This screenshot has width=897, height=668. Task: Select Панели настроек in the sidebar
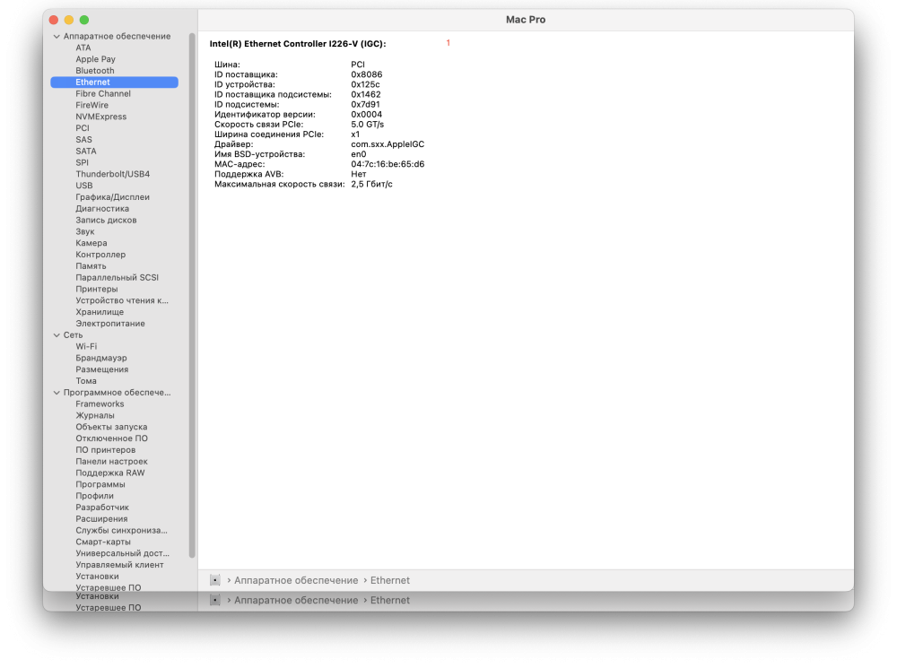click(111, 461)
